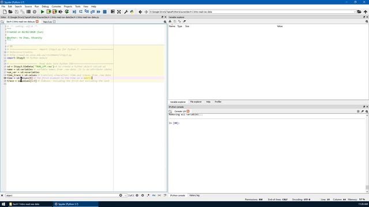Browse editor tabs list
Image resolution: width=369 pixels, height=207 pixels.
click(2, 22)
